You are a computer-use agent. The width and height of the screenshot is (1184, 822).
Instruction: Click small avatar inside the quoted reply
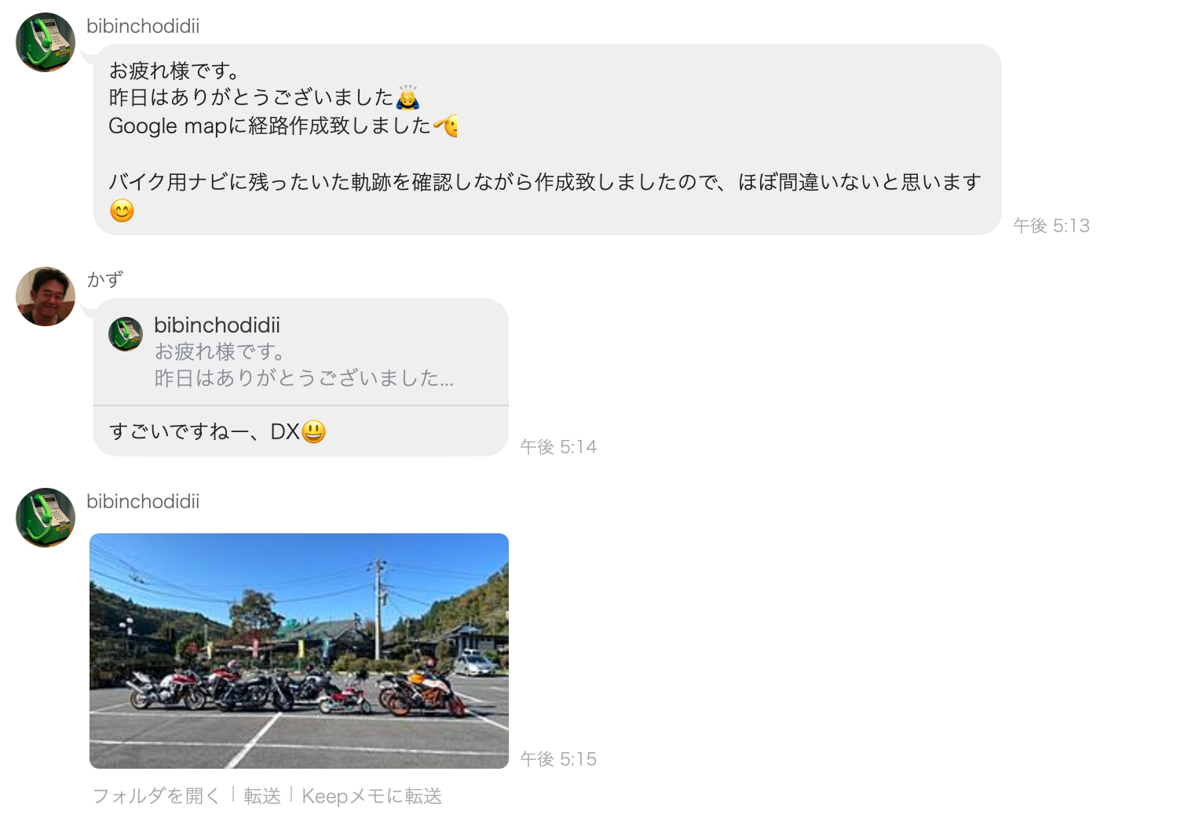(x=126, y=334)
